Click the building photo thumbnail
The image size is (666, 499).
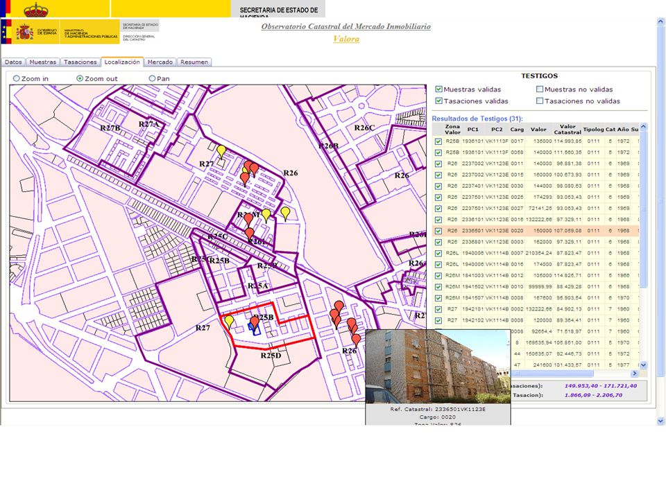click(438, 367)
